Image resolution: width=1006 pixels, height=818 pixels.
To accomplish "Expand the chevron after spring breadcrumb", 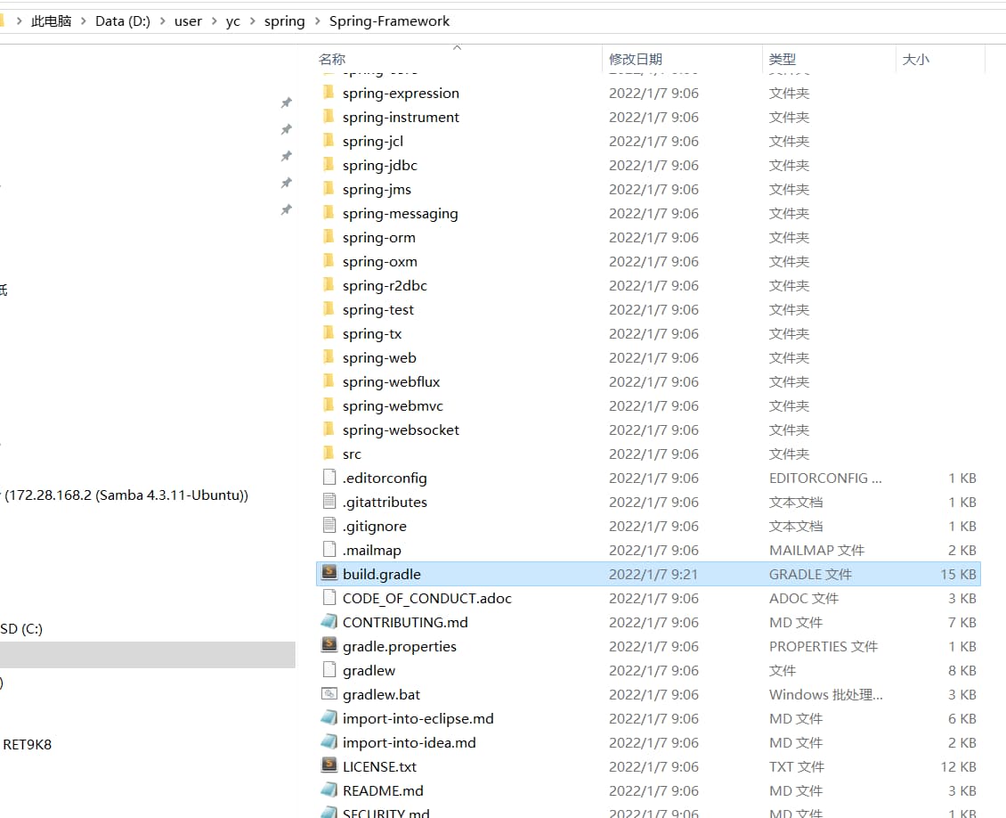I will (x=318, y=21).
